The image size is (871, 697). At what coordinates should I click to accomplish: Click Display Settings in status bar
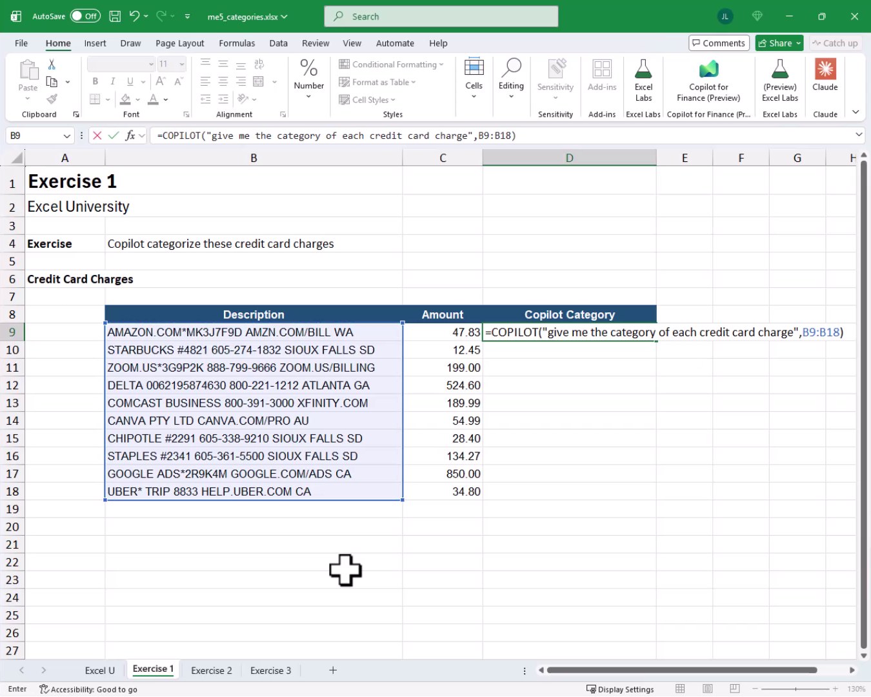(x=620, y=689)
